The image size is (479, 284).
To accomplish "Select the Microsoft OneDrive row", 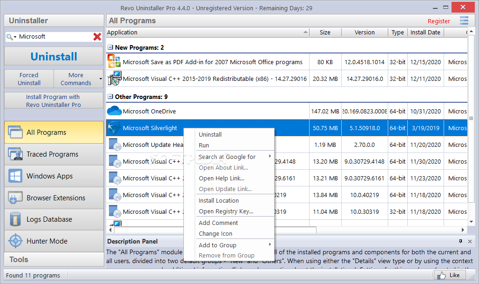I will pyautogui.click(x=287, y=112).
